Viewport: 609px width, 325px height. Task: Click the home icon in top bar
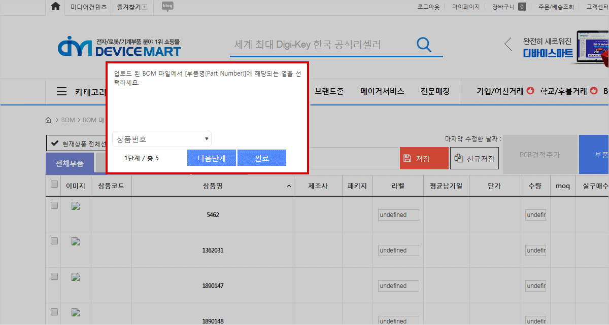[56, 7]
